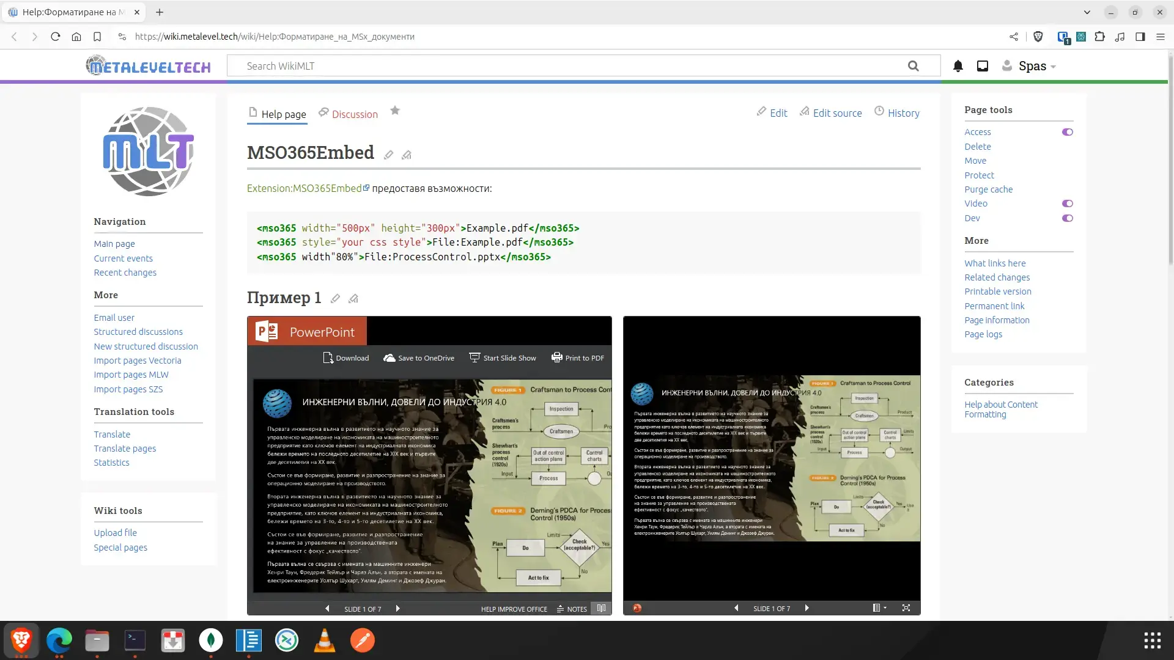
Task: Switch to the Discussion tab
Action: pos(354,114)
